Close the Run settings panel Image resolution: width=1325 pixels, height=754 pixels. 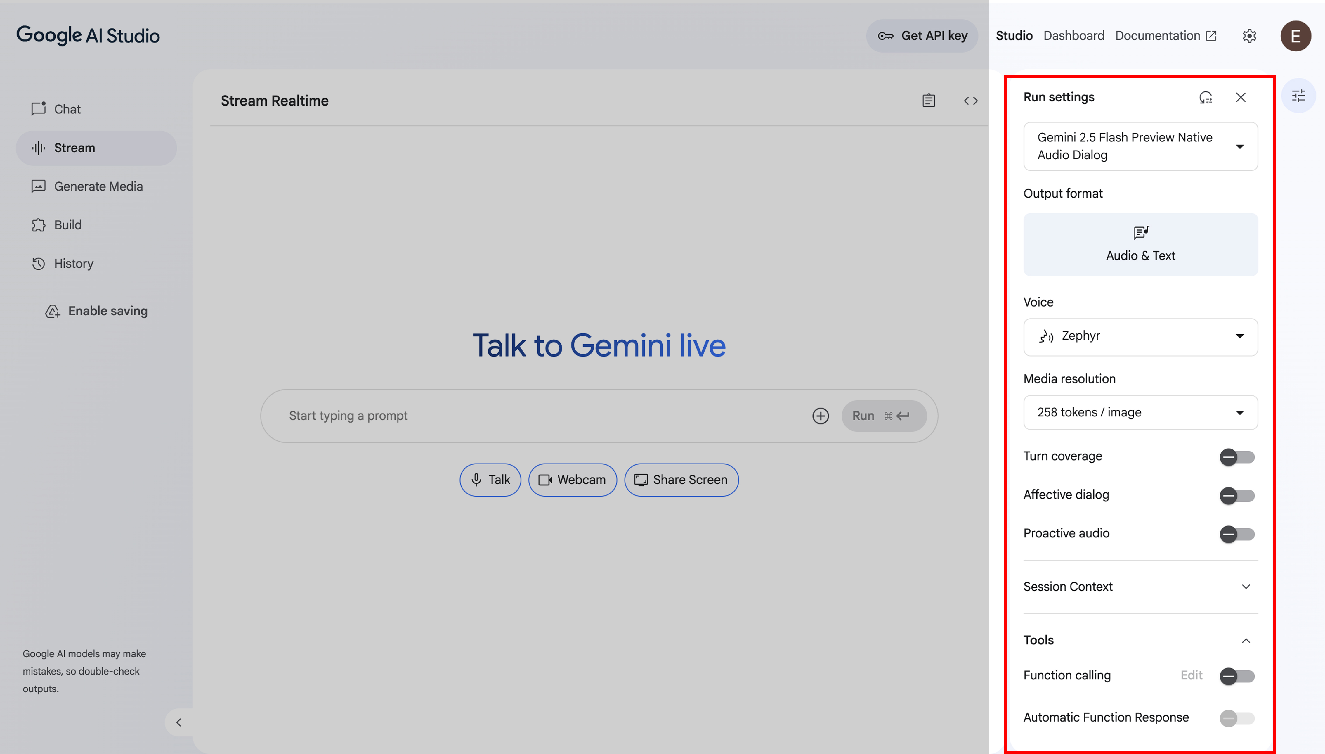[x=1241, y=97]
